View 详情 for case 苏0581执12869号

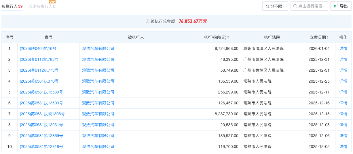point(343,136)
